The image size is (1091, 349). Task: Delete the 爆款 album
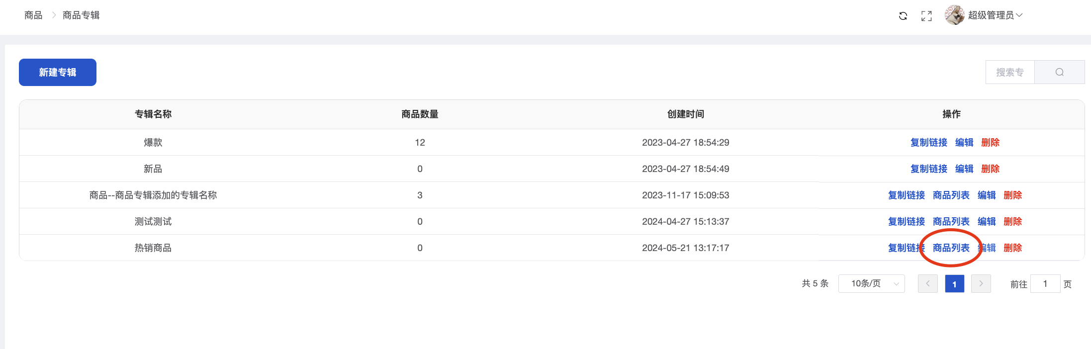[990, 143]
